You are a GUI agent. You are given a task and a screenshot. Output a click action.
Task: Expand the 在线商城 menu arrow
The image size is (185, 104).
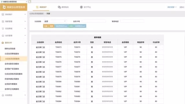click(25, 29)
